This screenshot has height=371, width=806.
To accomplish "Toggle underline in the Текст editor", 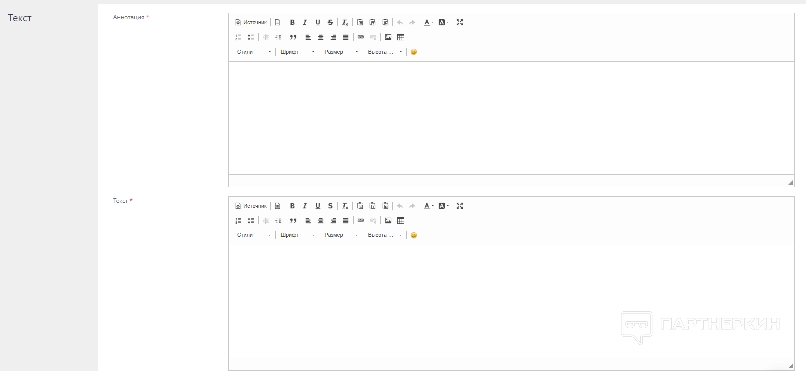I will pyautogui.click(x=318, y=206).
